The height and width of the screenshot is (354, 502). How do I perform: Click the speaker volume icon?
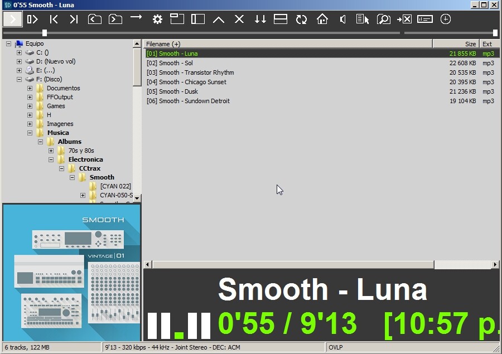(x=342, y=19)
